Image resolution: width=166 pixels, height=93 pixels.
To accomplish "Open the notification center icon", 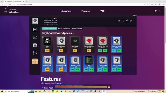I will (163, 91).
